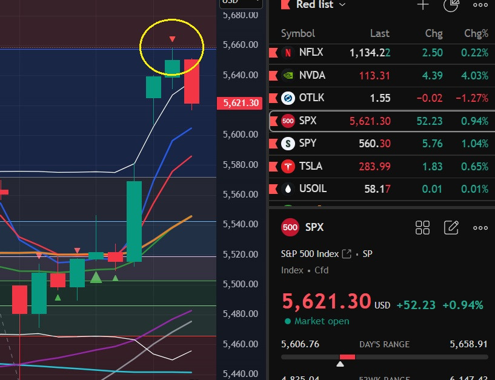This screenshot has width=495, height=380.
Task: Select the SPY row in watchlist
Action: [x=382, y=144]
